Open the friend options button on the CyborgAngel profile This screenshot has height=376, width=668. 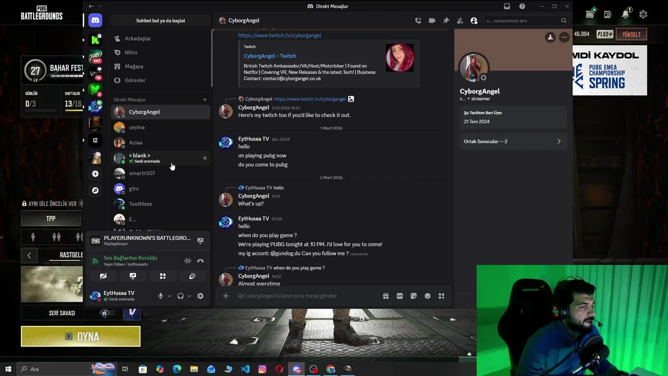550,37
